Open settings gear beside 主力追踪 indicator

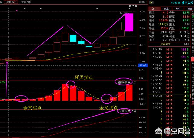[129, 111]
